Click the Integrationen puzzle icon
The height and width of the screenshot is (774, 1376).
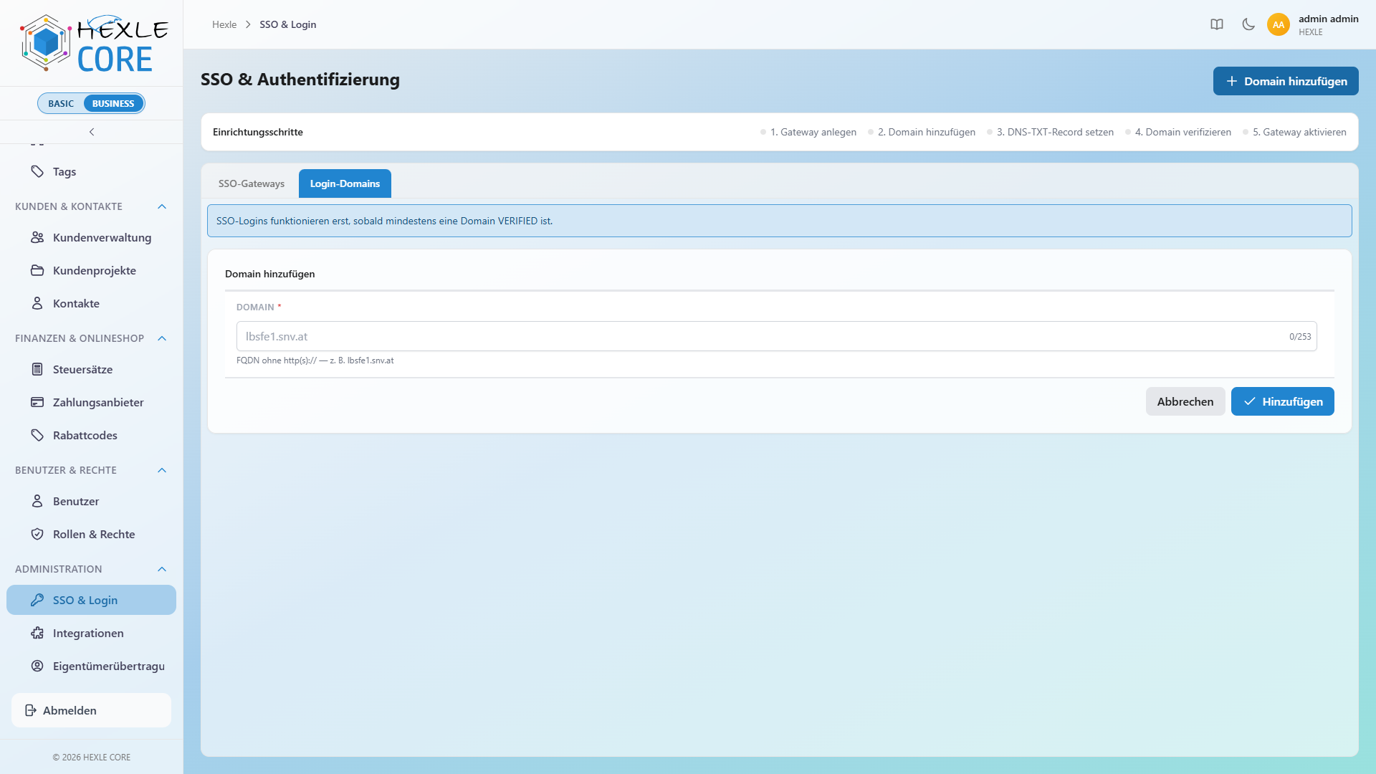pyautogui.click(x=37, y=633)
